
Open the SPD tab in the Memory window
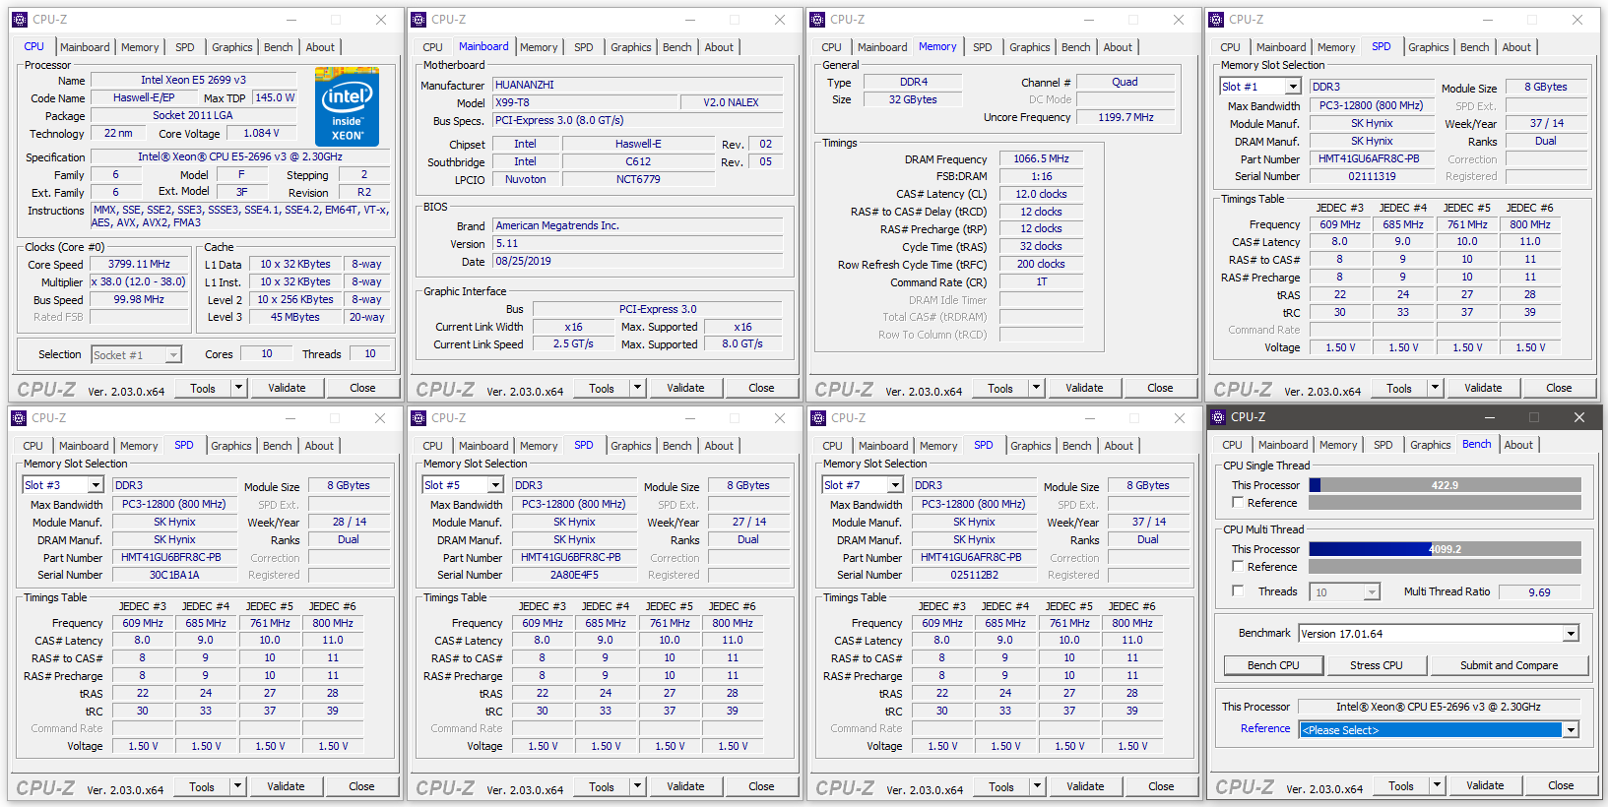tap(983, 47)
